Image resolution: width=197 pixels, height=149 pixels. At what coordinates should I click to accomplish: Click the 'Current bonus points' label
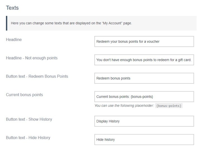pos(24,95)
